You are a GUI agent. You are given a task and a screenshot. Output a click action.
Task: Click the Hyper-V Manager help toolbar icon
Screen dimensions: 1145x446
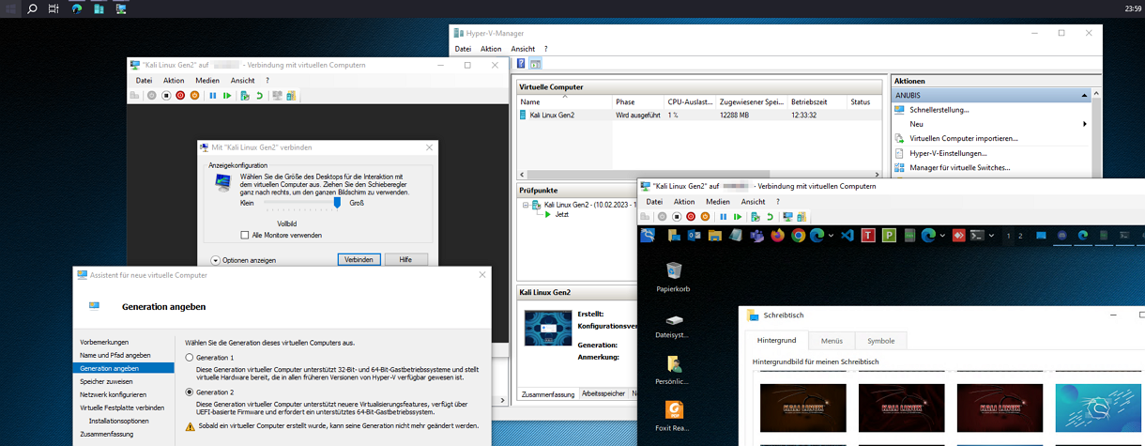pos(522,63)
